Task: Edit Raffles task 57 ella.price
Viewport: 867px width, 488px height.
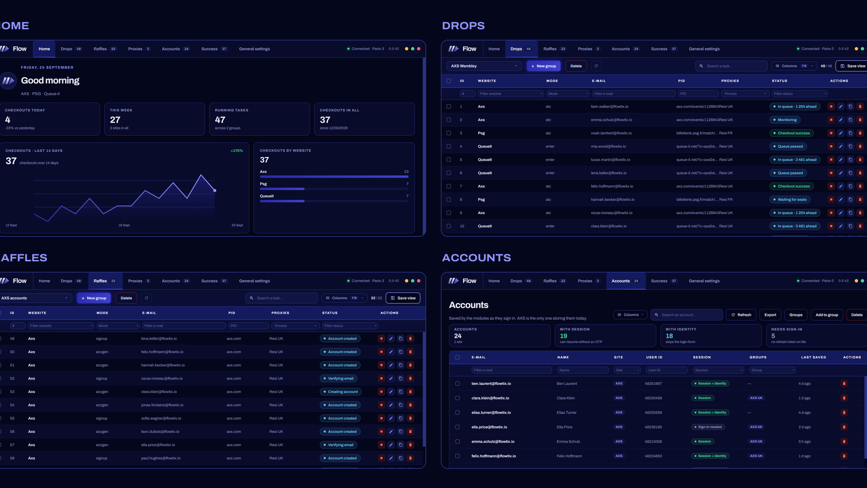Action: coord(391,445)
